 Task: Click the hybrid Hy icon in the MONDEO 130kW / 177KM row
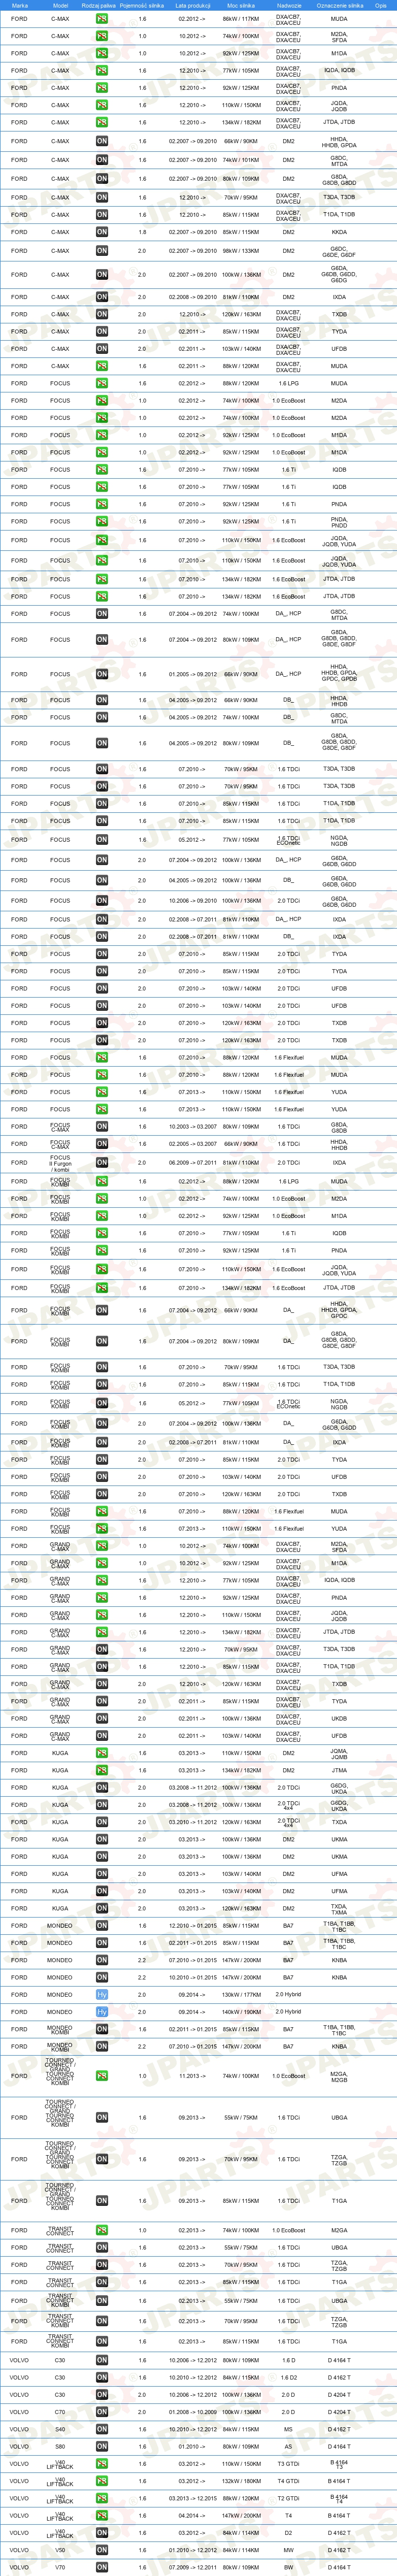tap(102, 1994)
